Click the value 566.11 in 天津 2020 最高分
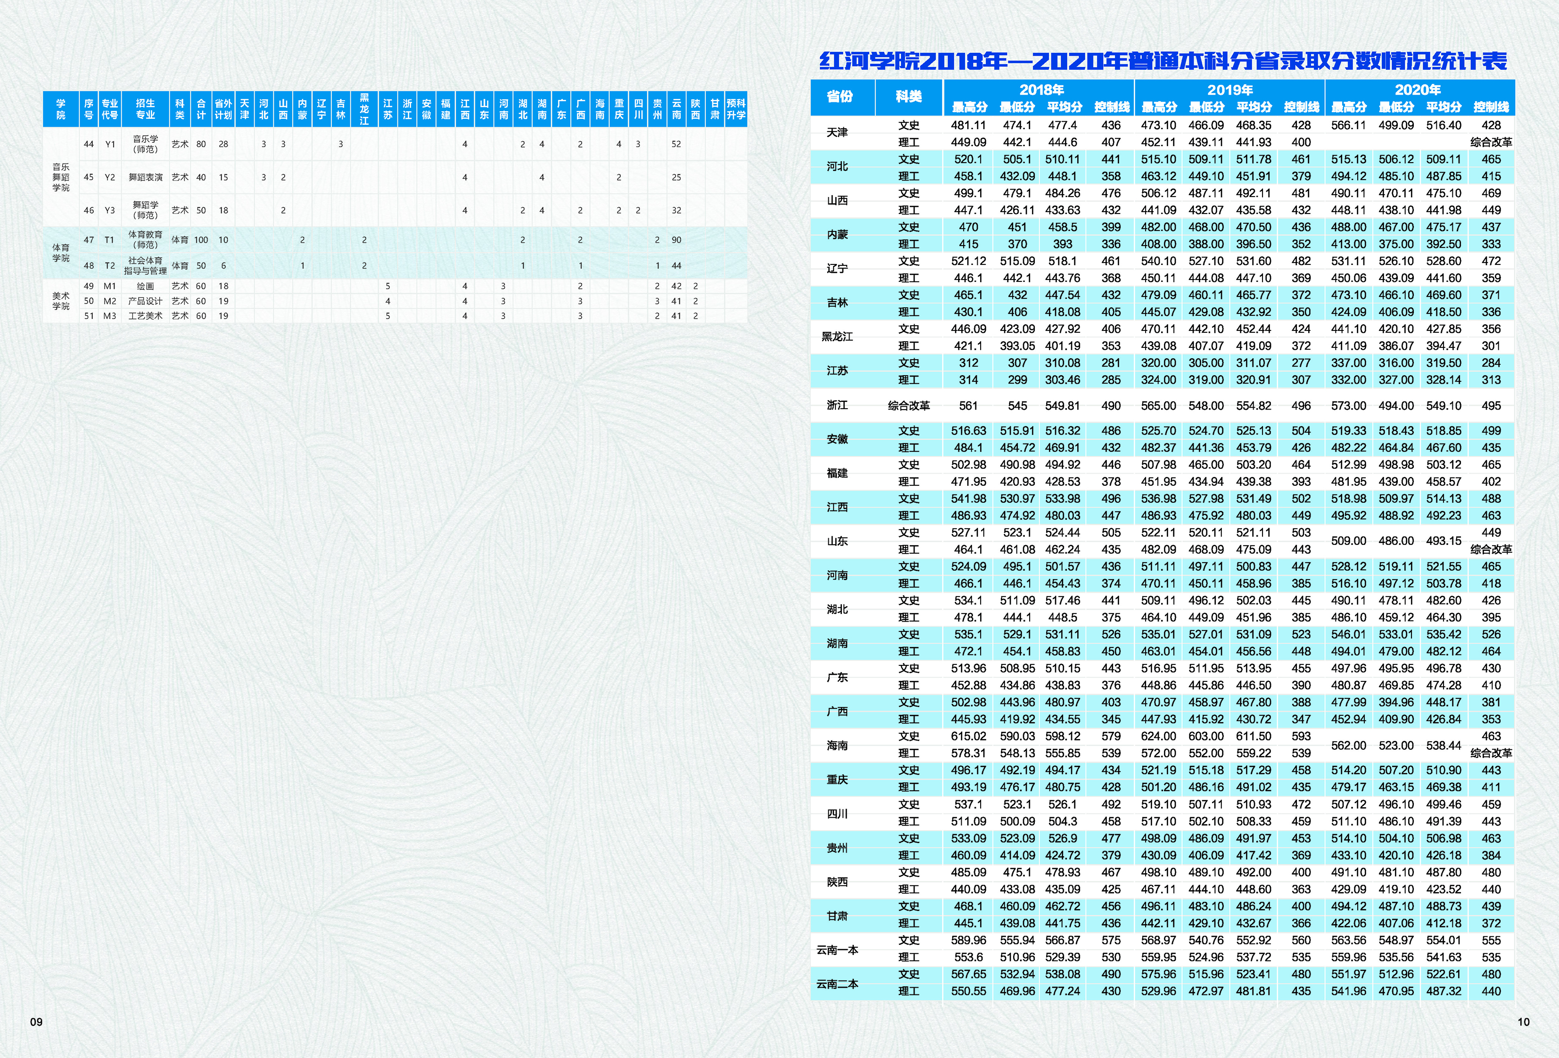The height and width of the screenshot is (1058, 1559). pyautogui.click(x=1348, y=125)
